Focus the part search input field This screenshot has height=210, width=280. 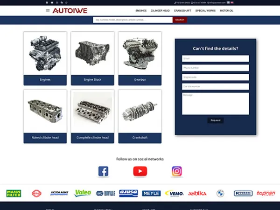(133, 20)
